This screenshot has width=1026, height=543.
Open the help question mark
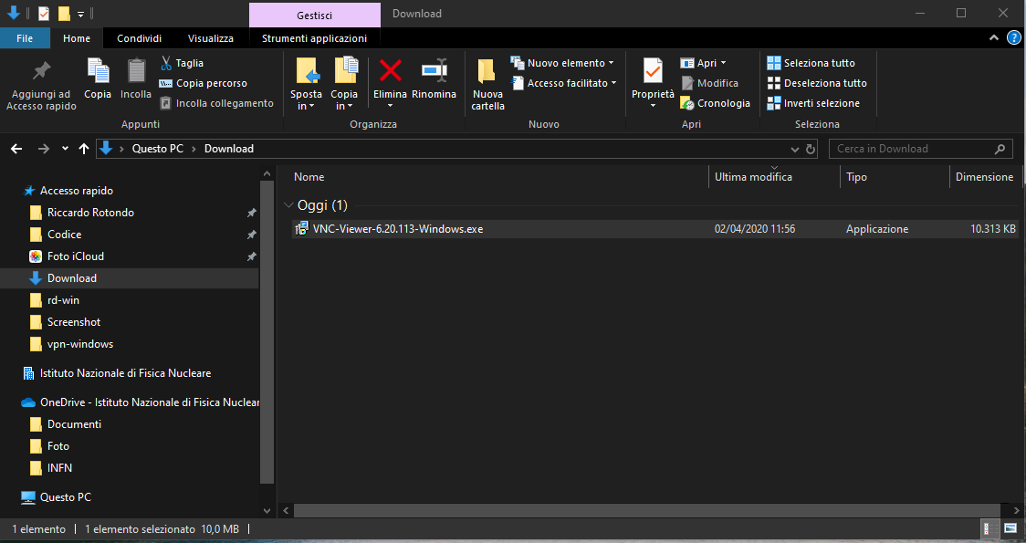tap(1011, 38)
